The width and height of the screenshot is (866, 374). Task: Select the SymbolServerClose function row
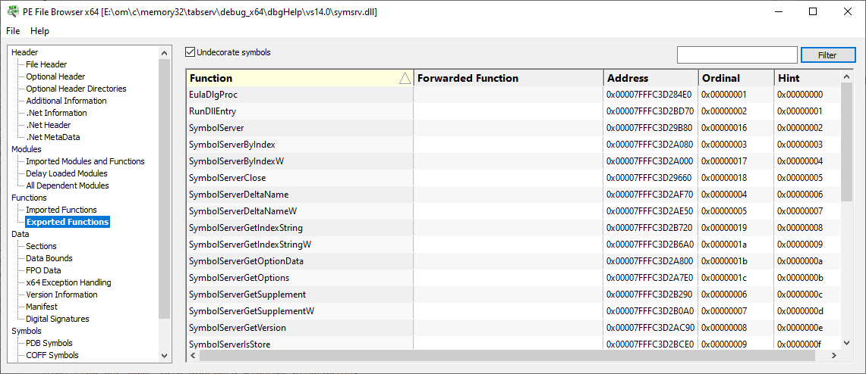pyautogui.click(x=514, y=178)
